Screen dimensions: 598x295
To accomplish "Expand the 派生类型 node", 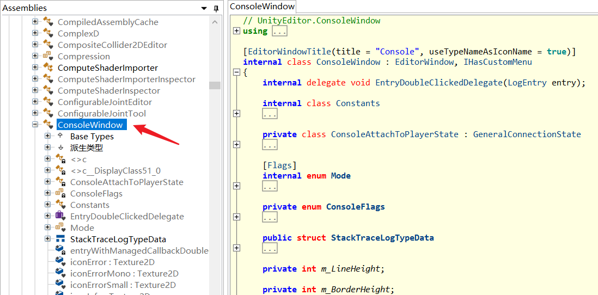I will pos(47,147).
